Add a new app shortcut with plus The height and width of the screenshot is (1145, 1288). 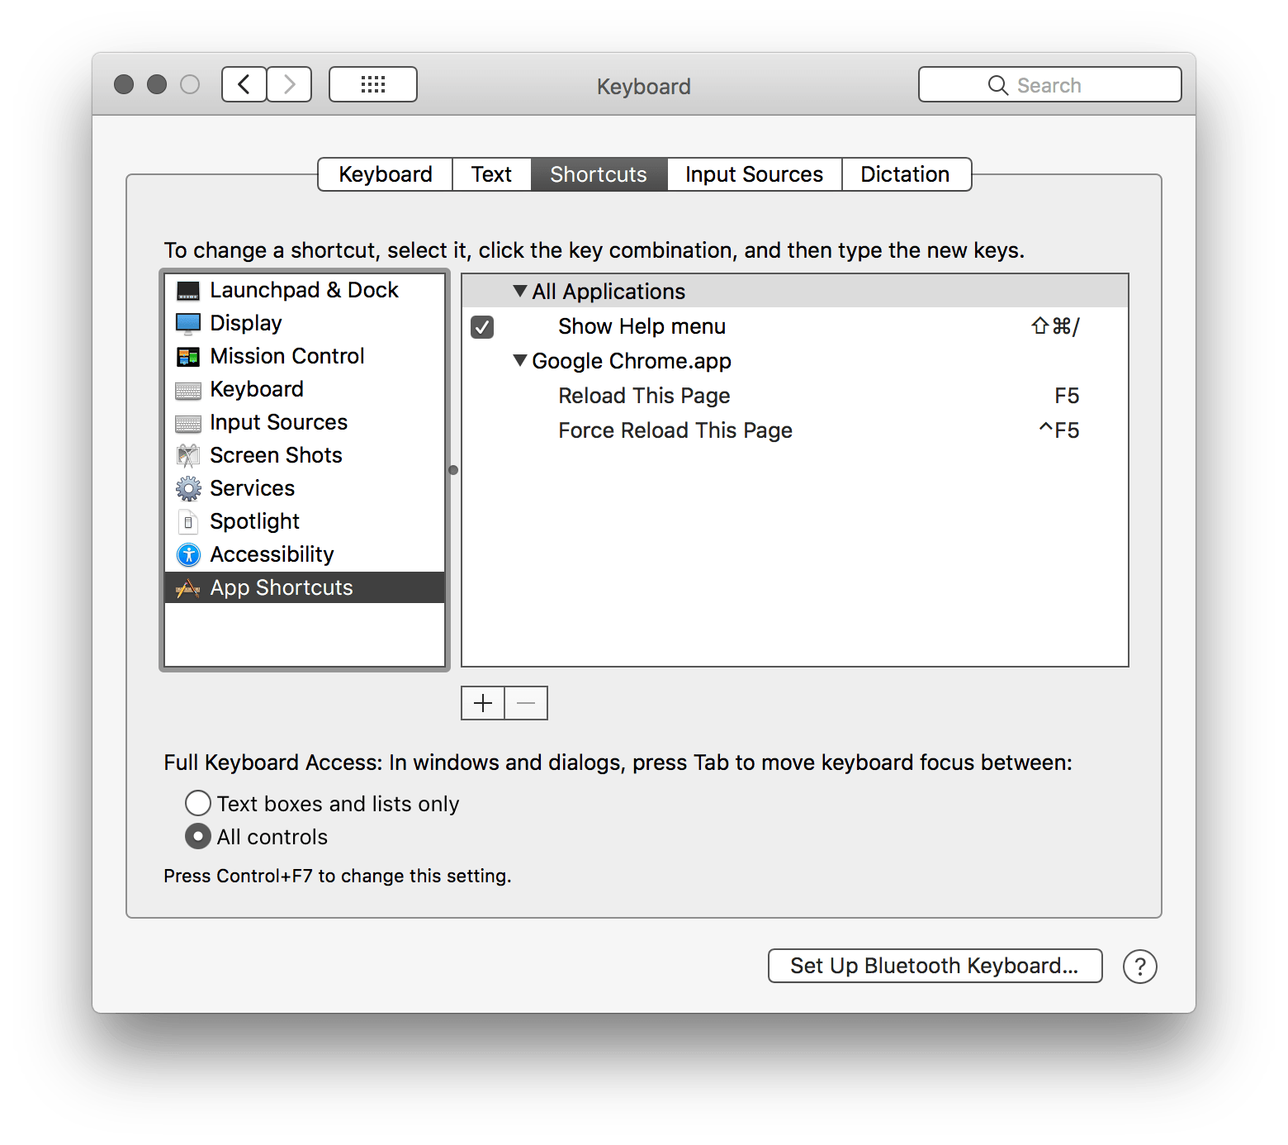pyautogui.click(x=482, y=703)
